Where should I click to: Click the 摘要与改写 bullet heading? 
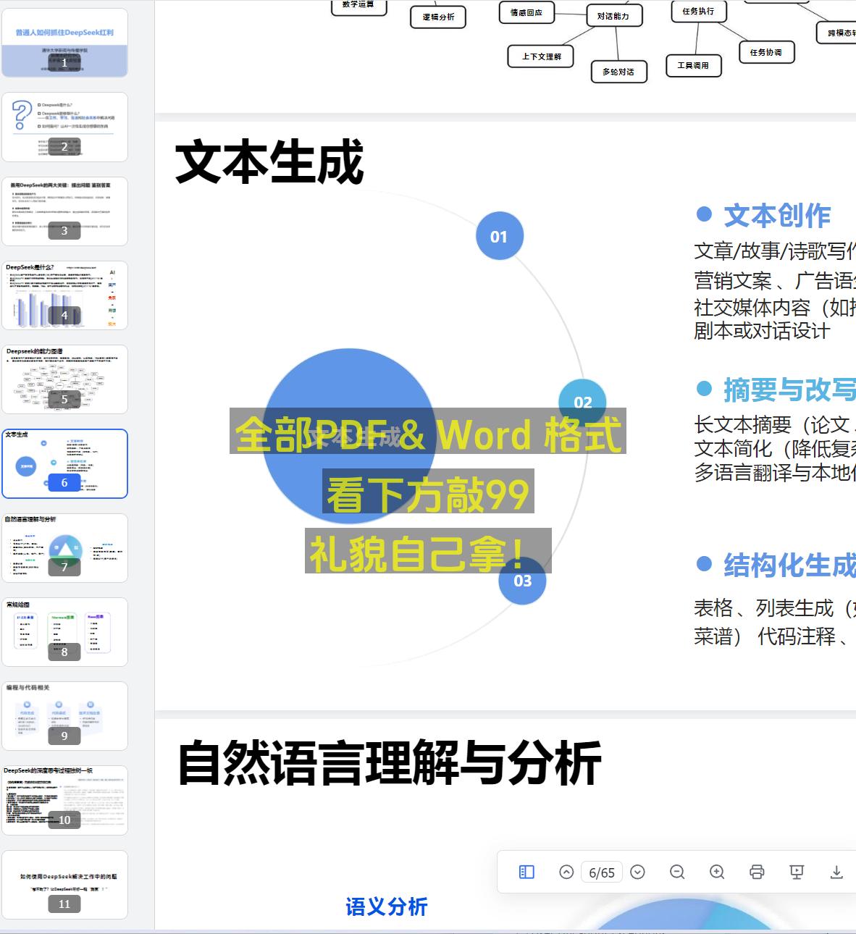[789, 390]
